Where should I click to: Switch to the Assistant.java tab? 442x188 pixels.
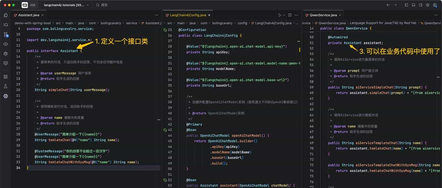[28, 15]
